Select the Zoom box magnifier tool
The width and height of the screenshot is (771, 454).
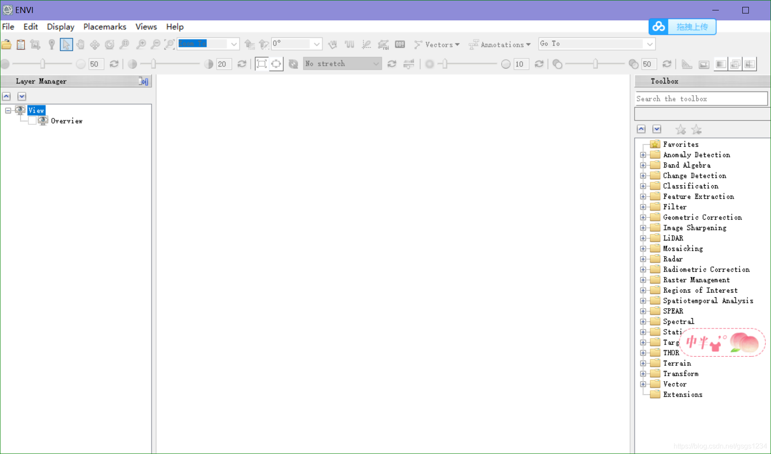(124, 44)
